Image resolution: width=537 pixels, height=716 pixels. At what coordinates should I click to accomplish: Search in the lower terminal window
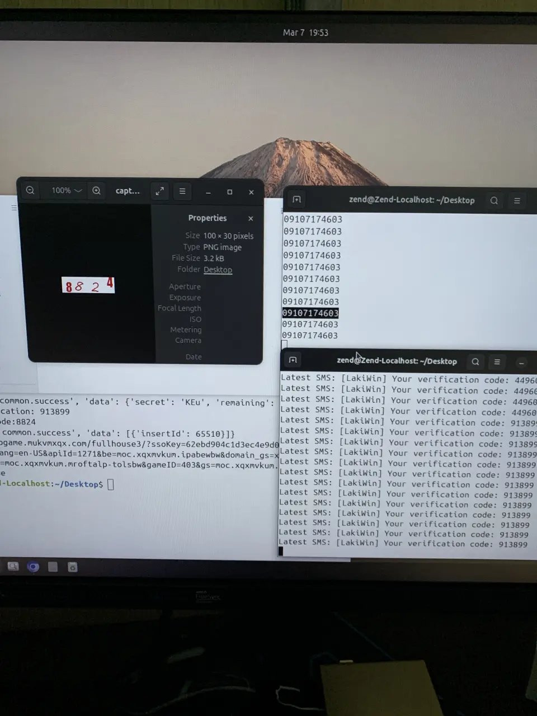(475, 361)
